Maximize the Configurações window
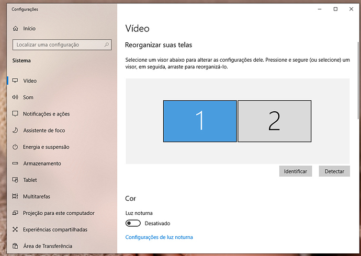Image resolution: width=361 pixels, height=256 pixels. pos(335,9)
